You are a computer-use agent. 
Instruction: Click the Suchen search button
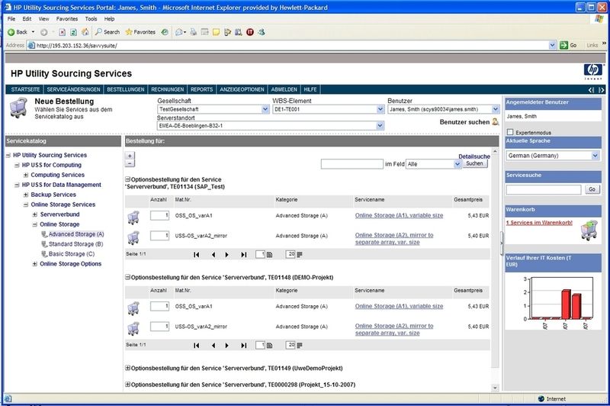474,163
